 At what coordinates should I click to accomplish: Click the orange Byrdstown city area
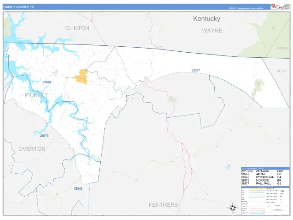click(81, 77)
